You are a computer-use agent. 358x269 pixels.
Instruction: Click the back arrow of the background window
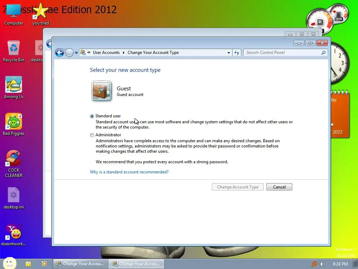click(49, 43)
